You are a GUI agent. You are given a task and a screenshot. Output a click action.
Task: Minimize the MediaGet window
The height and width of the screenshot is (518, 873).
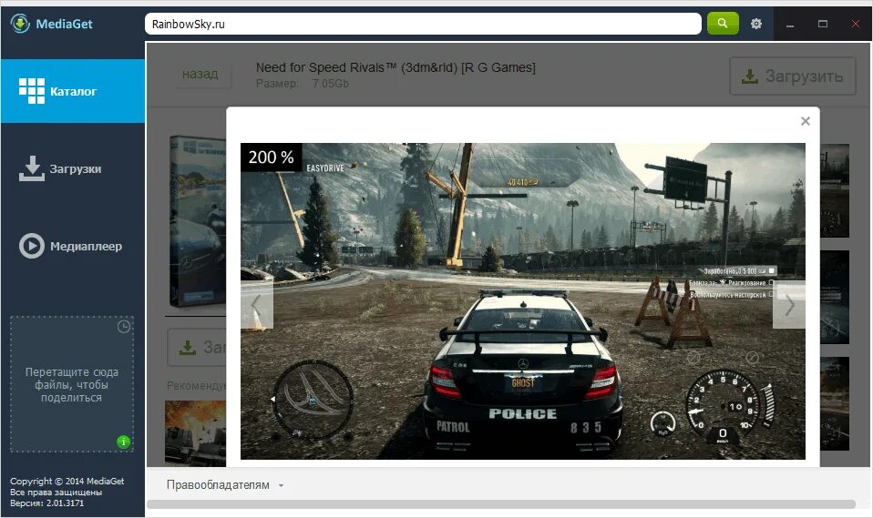point(789,24)
